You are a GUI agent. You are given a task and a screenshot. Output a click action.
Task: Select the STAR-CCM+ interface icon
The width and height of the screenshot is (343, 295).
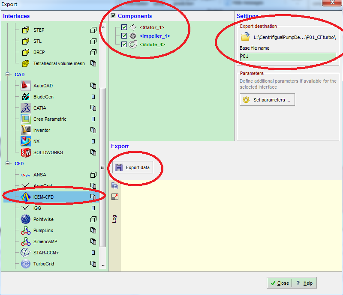tap(26, 253)
